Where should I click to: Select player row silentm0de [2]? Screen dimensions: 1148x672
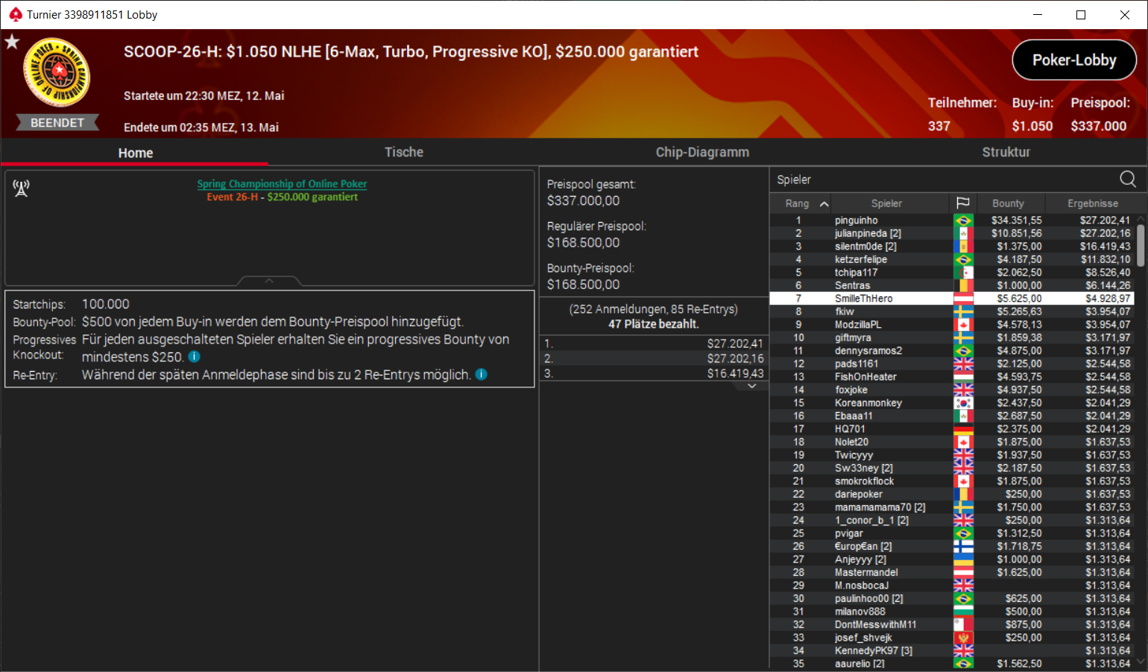click(x=951, y=247)
